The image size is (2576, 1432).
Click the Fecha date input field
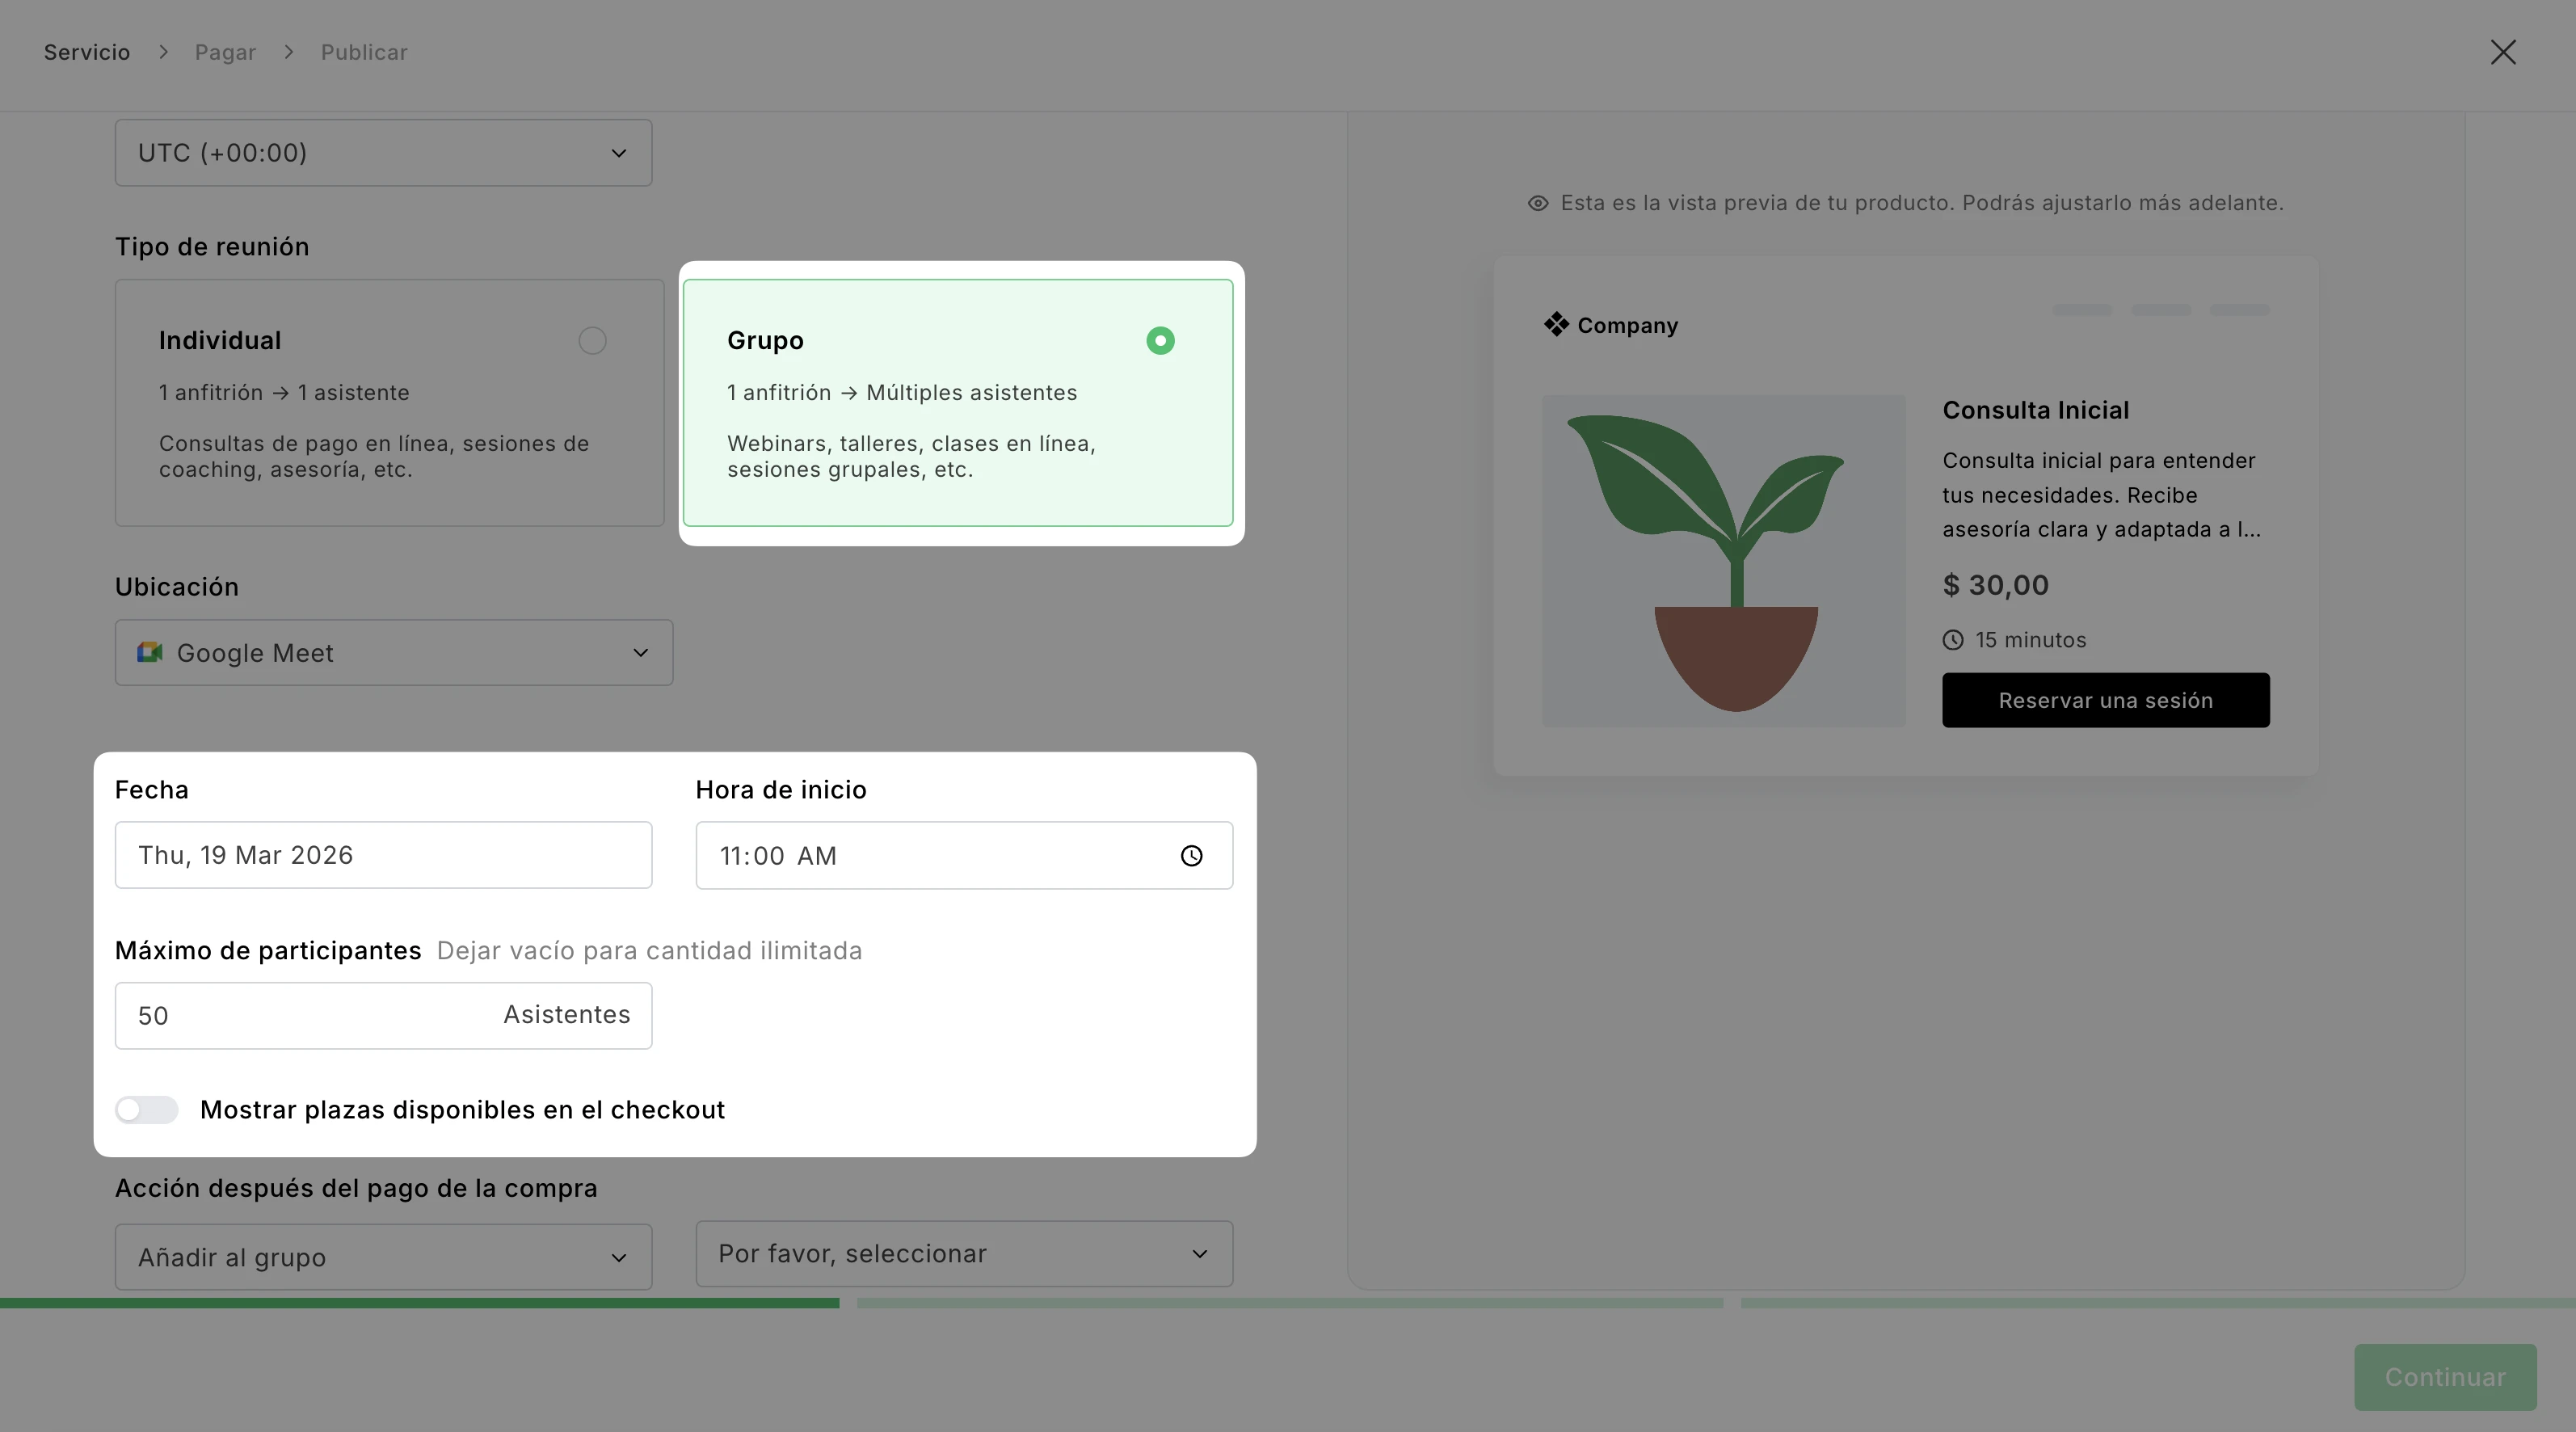[x=383, y=855]
